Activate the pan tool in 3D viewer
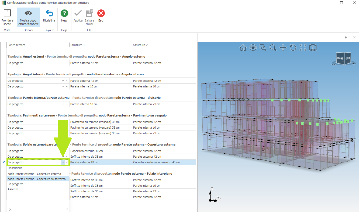 click(283, 48)
